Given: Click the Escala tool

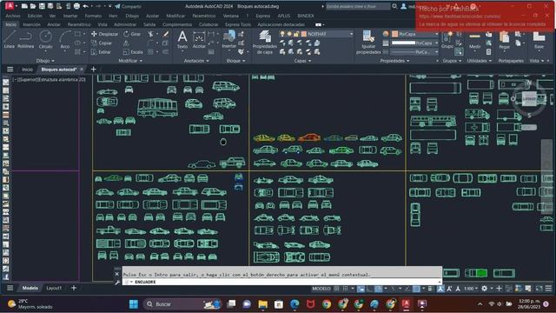Looking at the screenshot, I should (133, 52).
